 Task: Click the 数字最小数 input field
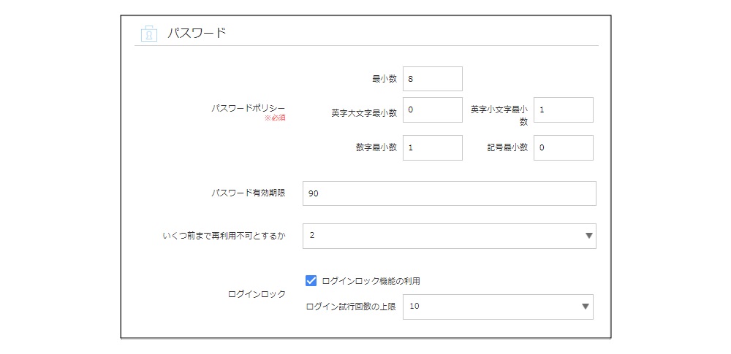(x=432, y=147)
